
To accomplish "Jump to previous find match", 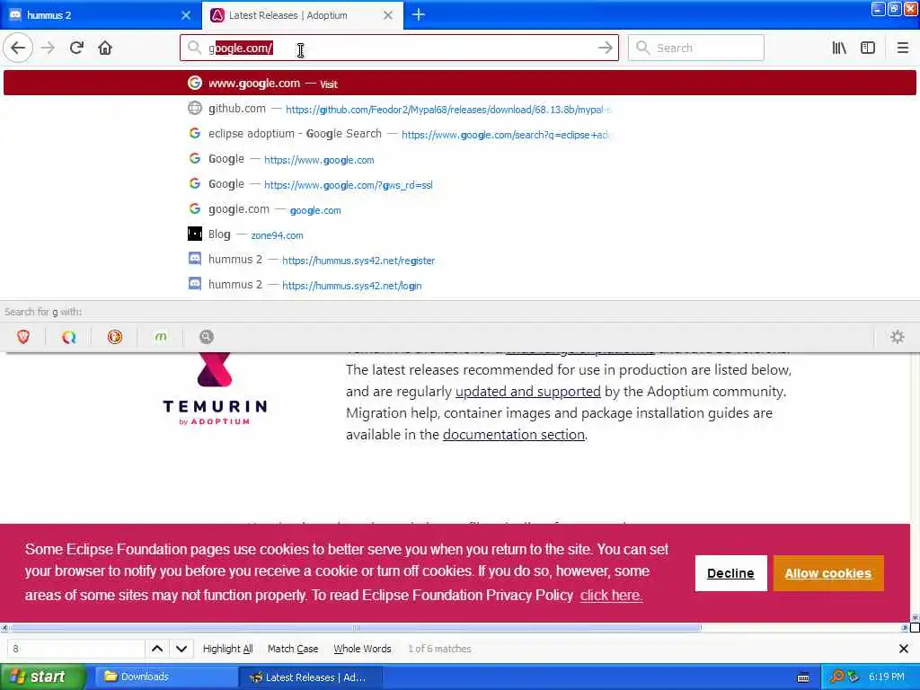I will (x=157, y=649).
